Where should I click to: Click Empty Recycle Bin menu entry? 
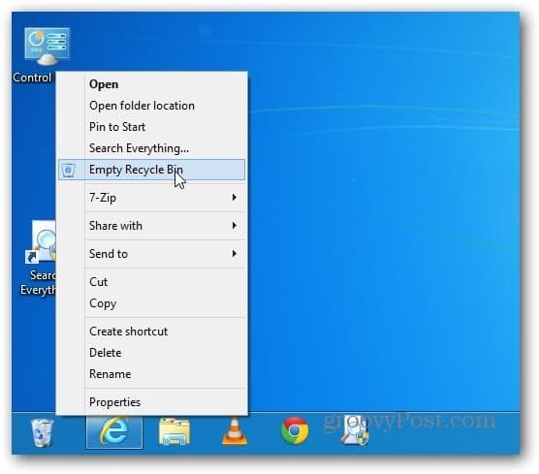(151, 170)
